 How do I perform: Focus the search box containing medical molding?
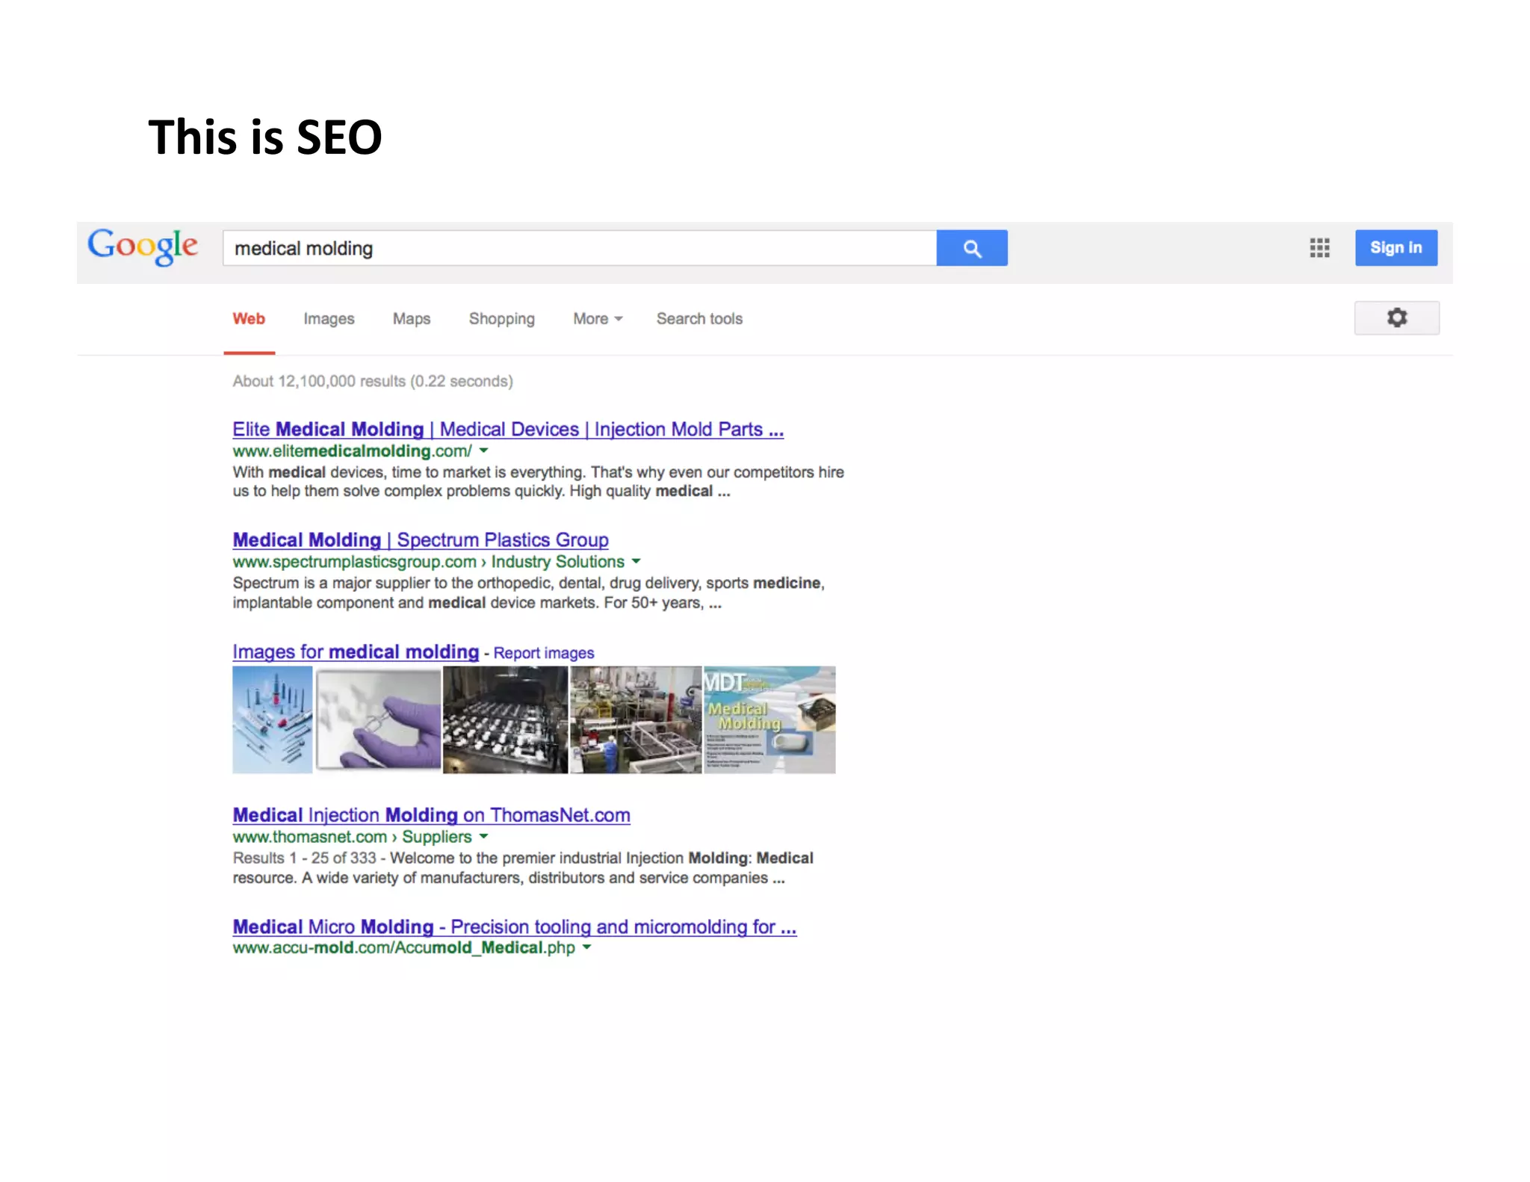pos(580,248)
